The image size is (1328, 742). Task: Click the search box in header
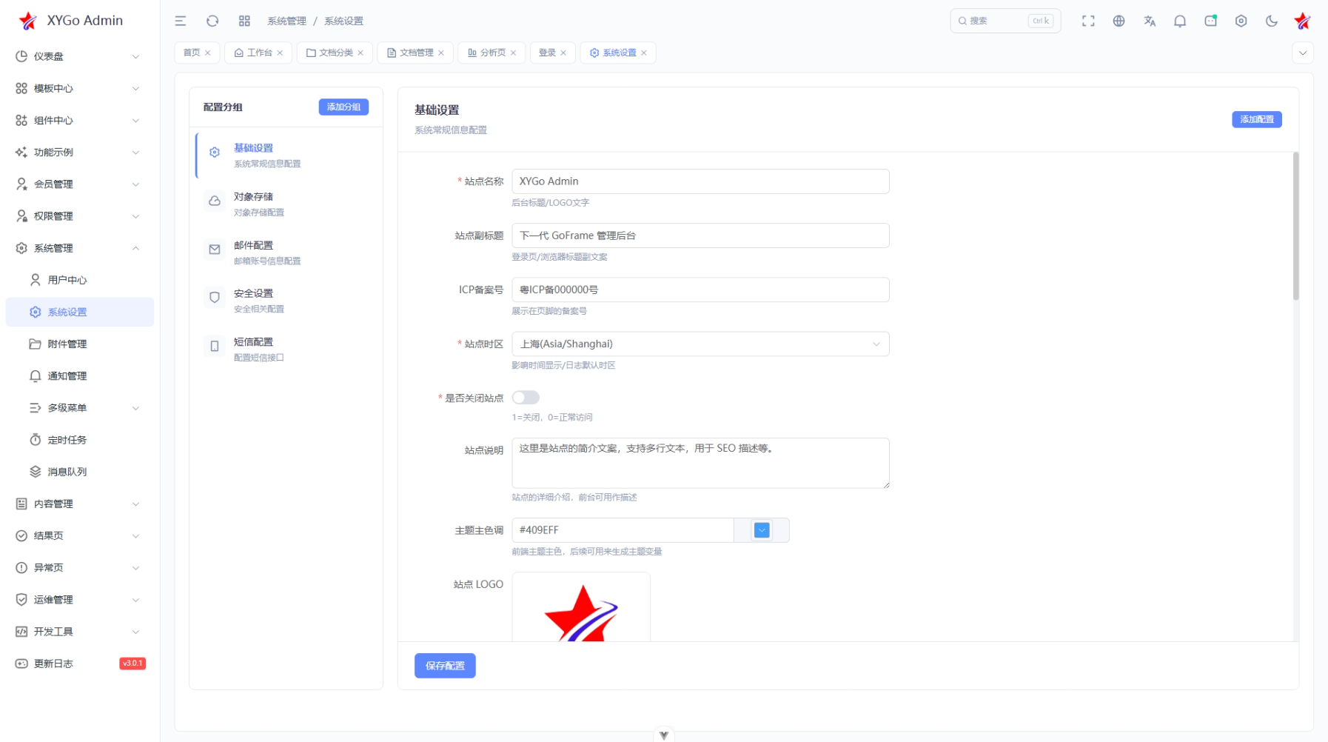[1005, 21]
